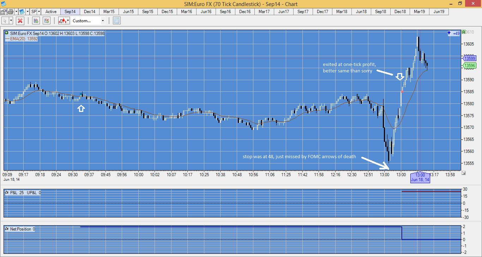Open the chart properties icon
The width and height of the screenshot is (482, 257).
[x=3, y=12]
